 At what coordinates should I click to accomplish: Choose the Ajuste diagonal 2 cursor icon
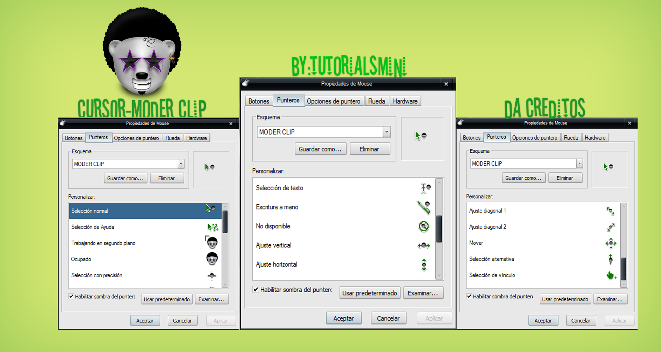[611, 227]
